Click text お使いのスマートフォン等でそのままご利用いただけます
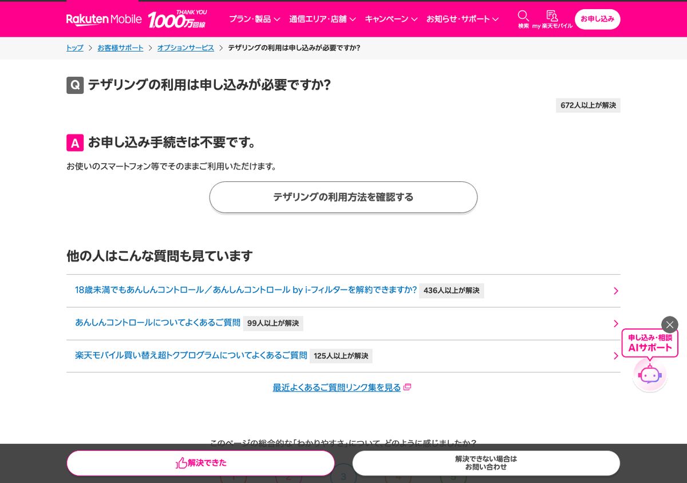687x483 pixels. click(172, 167)
